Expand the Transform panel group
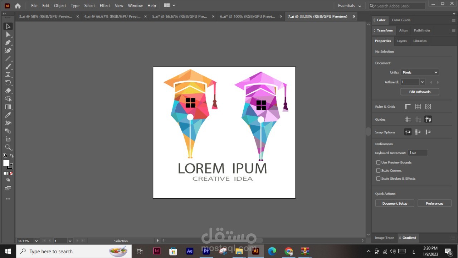 tap(384, 30)
